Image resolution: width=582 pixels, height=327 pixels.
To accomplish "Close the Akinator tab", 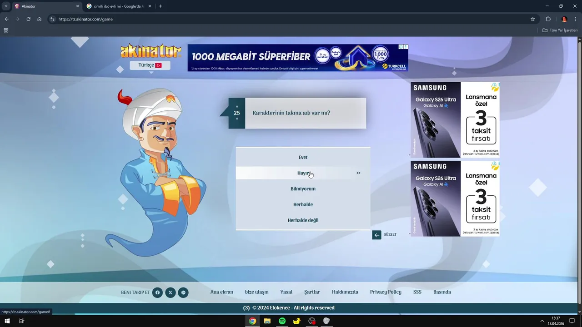I will [77, 6].
